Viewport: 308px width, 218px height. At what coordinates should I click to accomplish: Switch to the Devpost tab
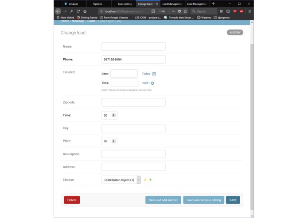tap(74, 4)
